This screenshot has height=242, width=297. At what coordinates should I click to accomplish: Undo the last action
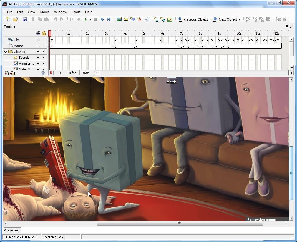pyautogui.click(x=55, y=19)
